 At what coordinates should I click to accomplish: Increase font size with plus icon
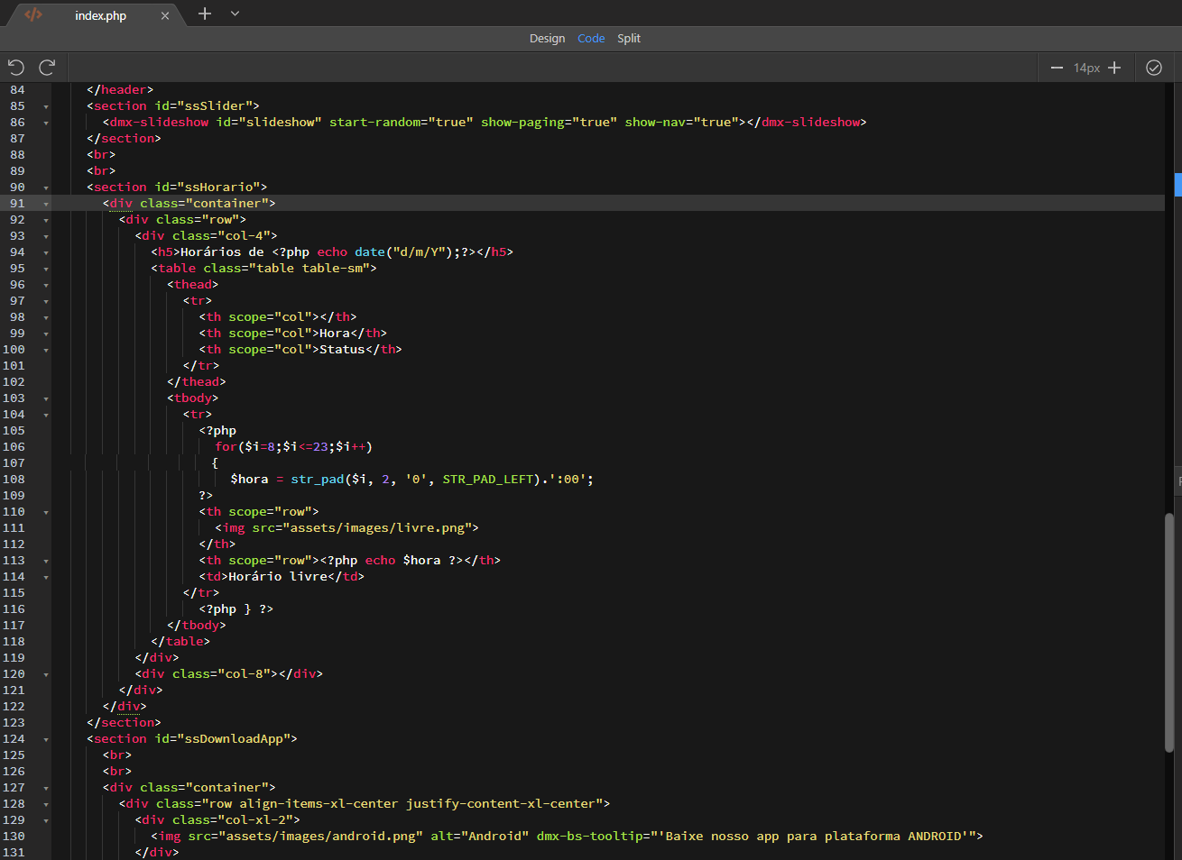1114,68
